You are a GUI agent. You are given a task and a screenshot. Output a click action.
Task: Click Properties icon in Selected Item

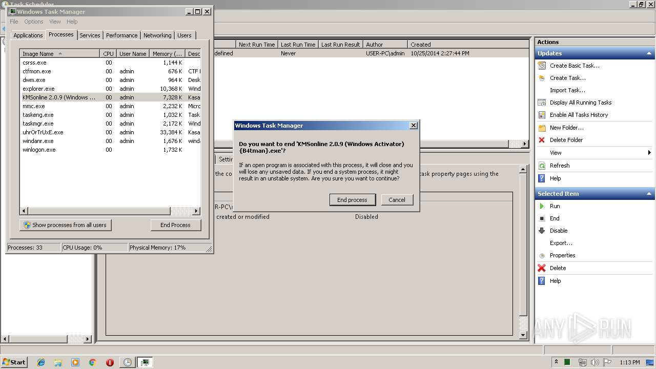[542, 255]
